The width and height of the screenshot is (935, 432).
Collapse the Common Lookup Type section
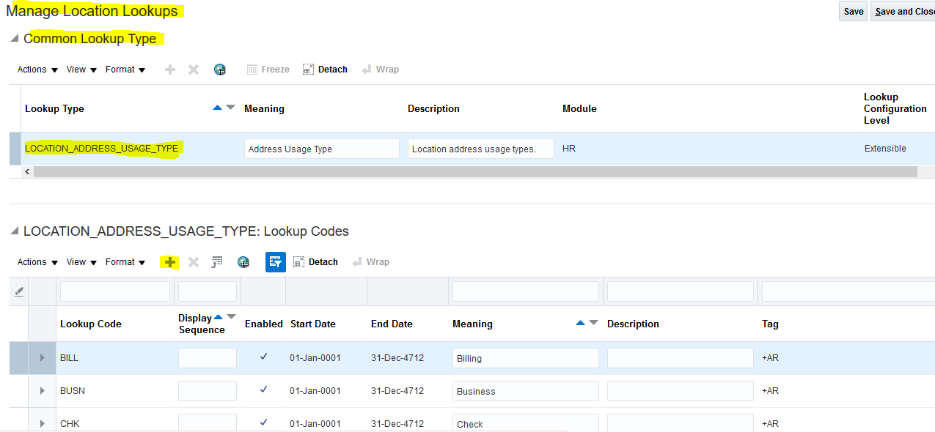13,38
